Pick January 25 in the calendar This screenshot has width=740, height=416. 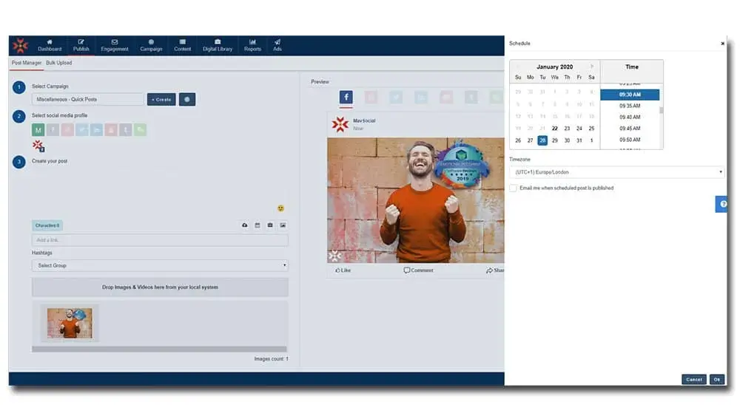(x=591, y=128)
